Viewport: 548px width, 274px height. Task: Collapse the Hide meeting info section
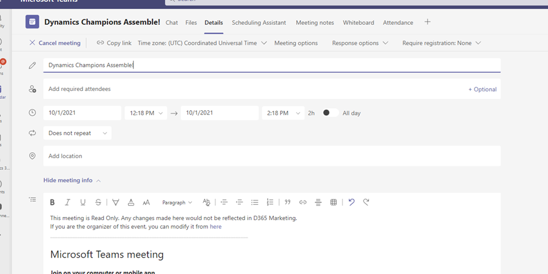click(x=72, y=181)
